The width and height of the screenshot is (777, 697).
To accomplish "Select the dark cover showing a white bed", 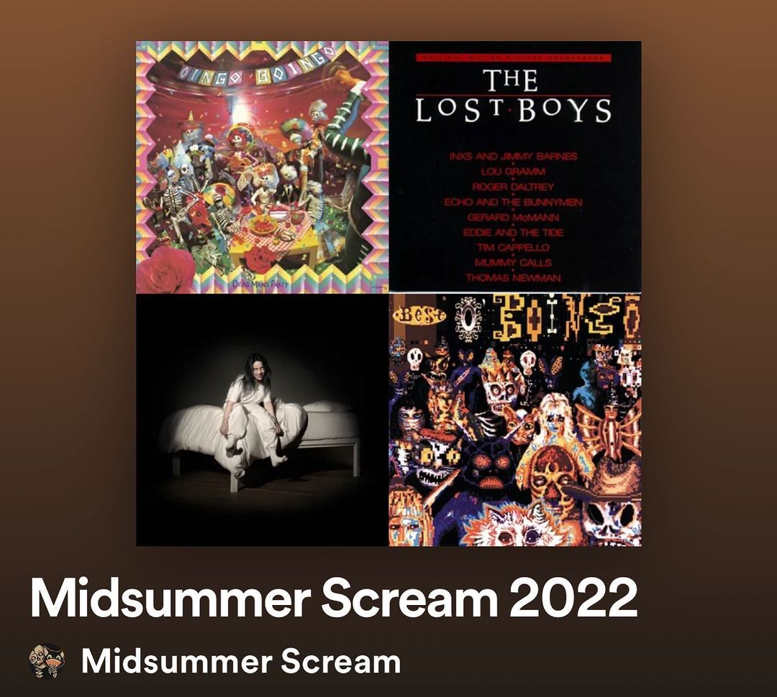I will point(263,420).
